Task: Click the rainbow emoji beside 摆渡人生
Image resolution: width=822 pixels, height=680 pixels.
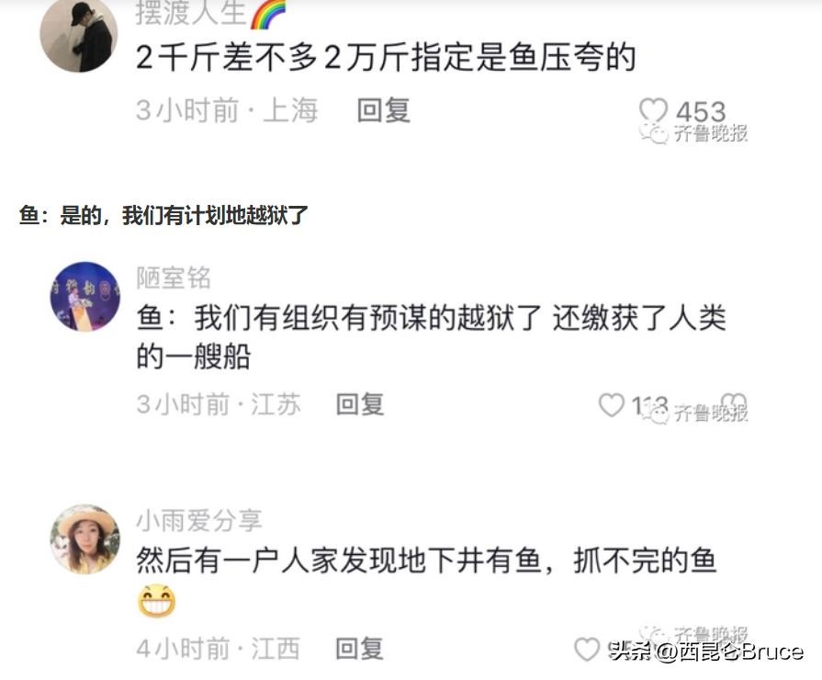Action: [268, 14]
